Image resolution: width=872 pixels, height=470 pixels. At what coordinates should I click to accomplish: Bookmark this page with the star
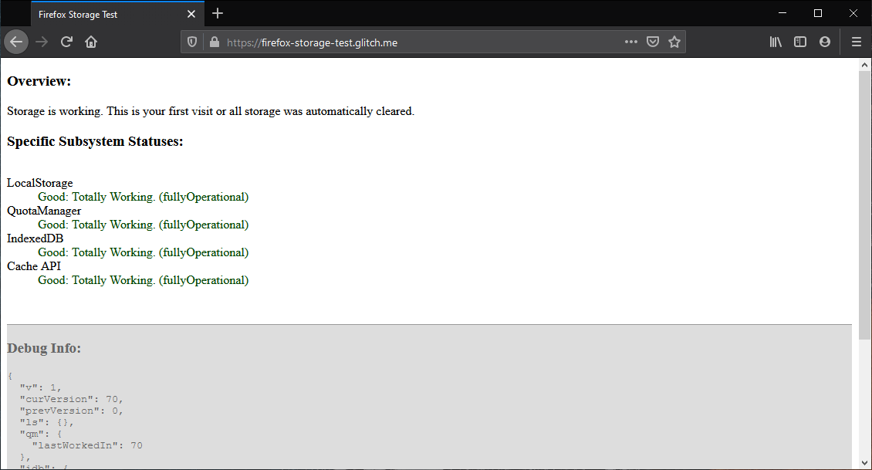tap(674, 42)
